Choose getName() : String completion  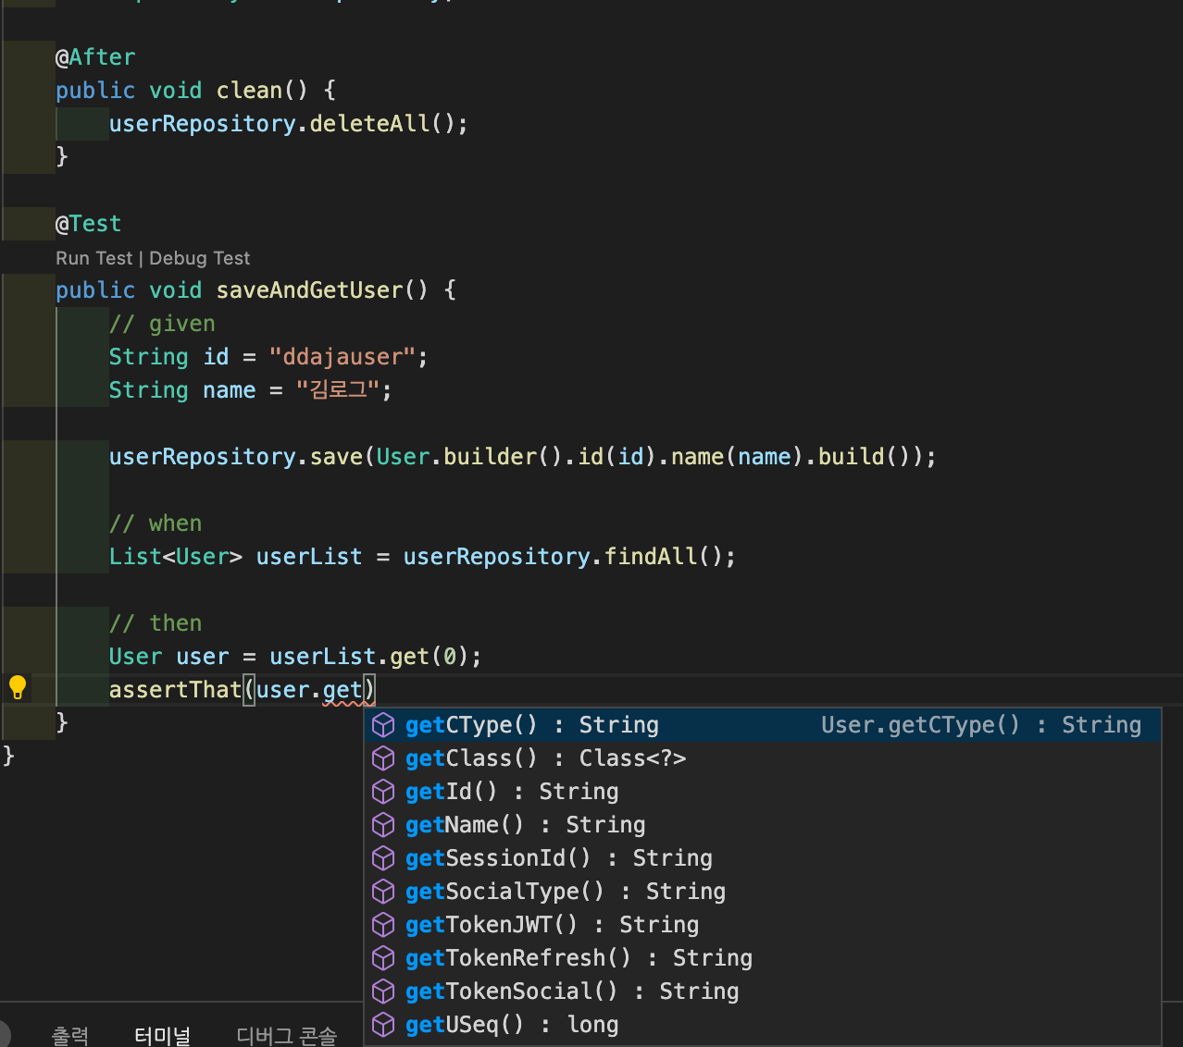763,825
